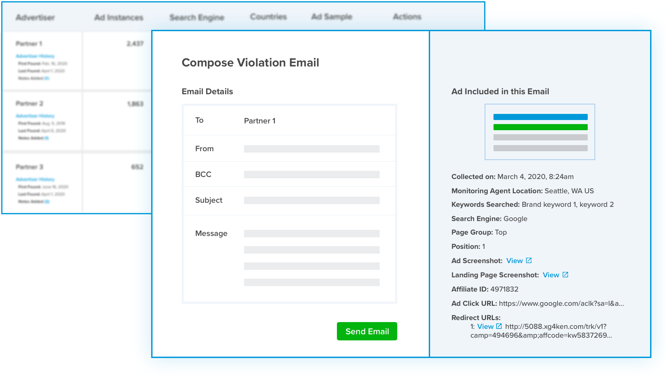Click into the BCC field

[311, 175]
